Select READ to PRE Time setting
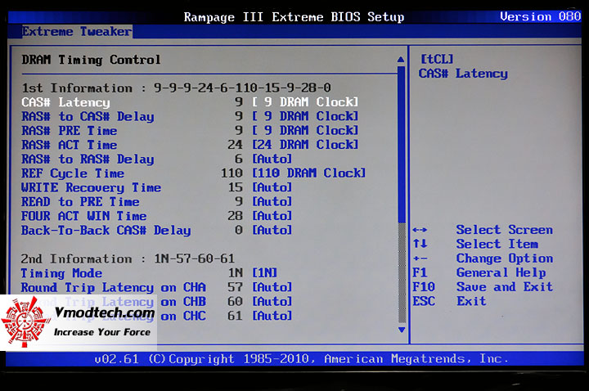589x391 pixels. [x=80, y=202]
